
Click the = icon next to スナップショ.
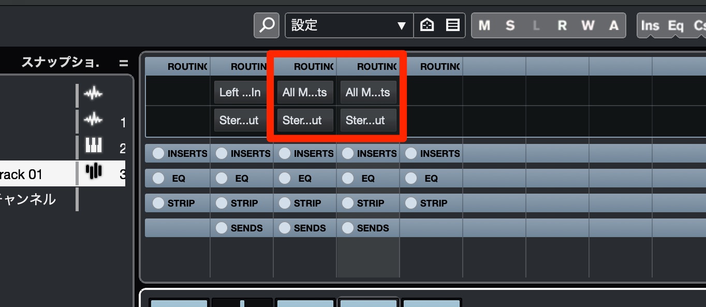click(x=123, y=63)
